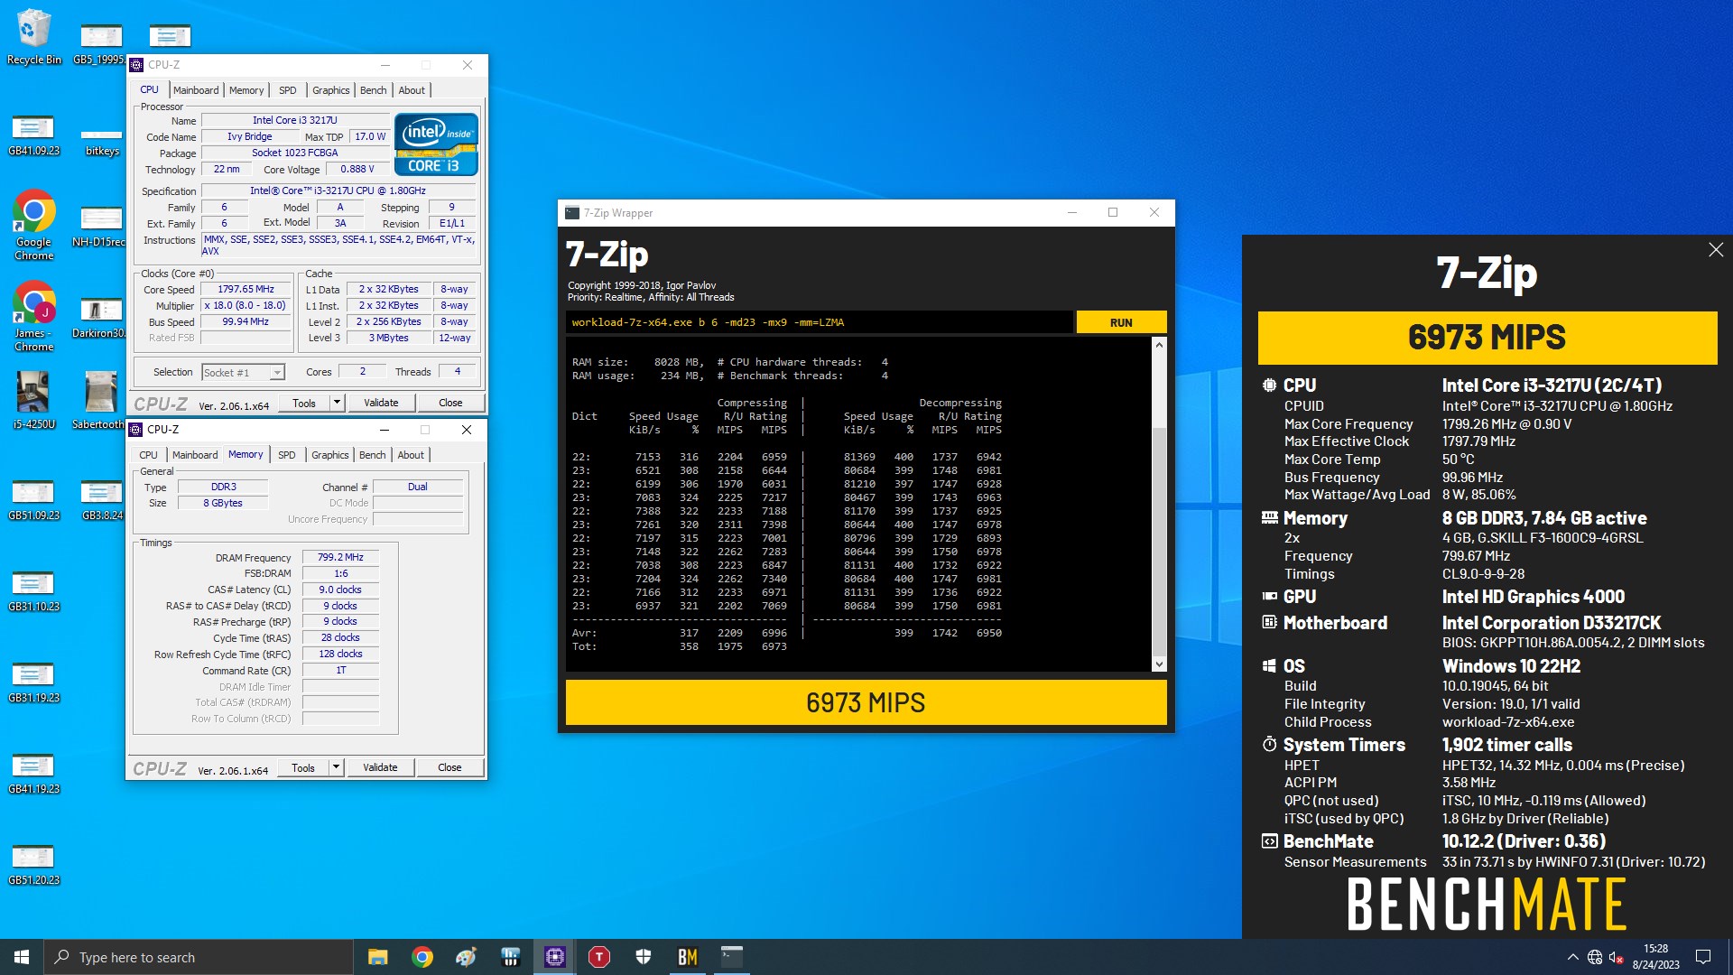Open the red T taskbar app
Image resolution: width=1733 pixels, height=975 pixels.
pos(598,957)
